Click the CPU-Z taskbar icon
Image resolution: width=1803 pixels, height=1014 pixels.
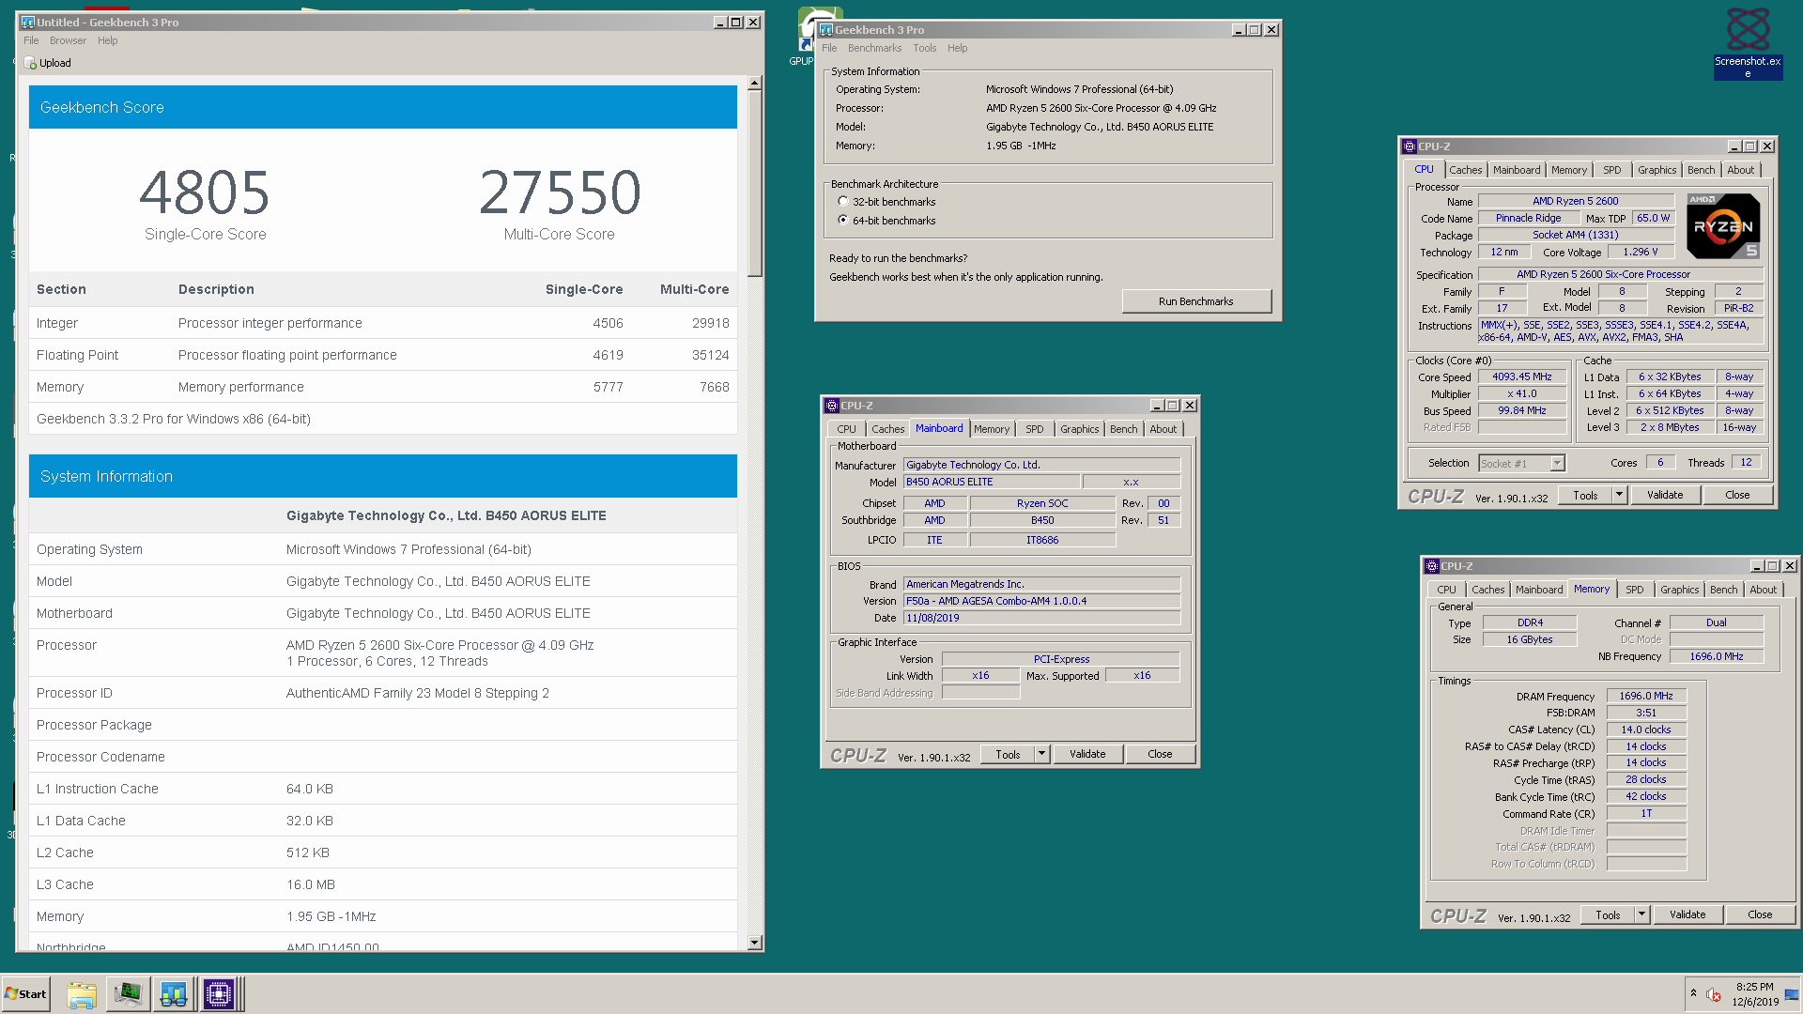tap(219, 994)
